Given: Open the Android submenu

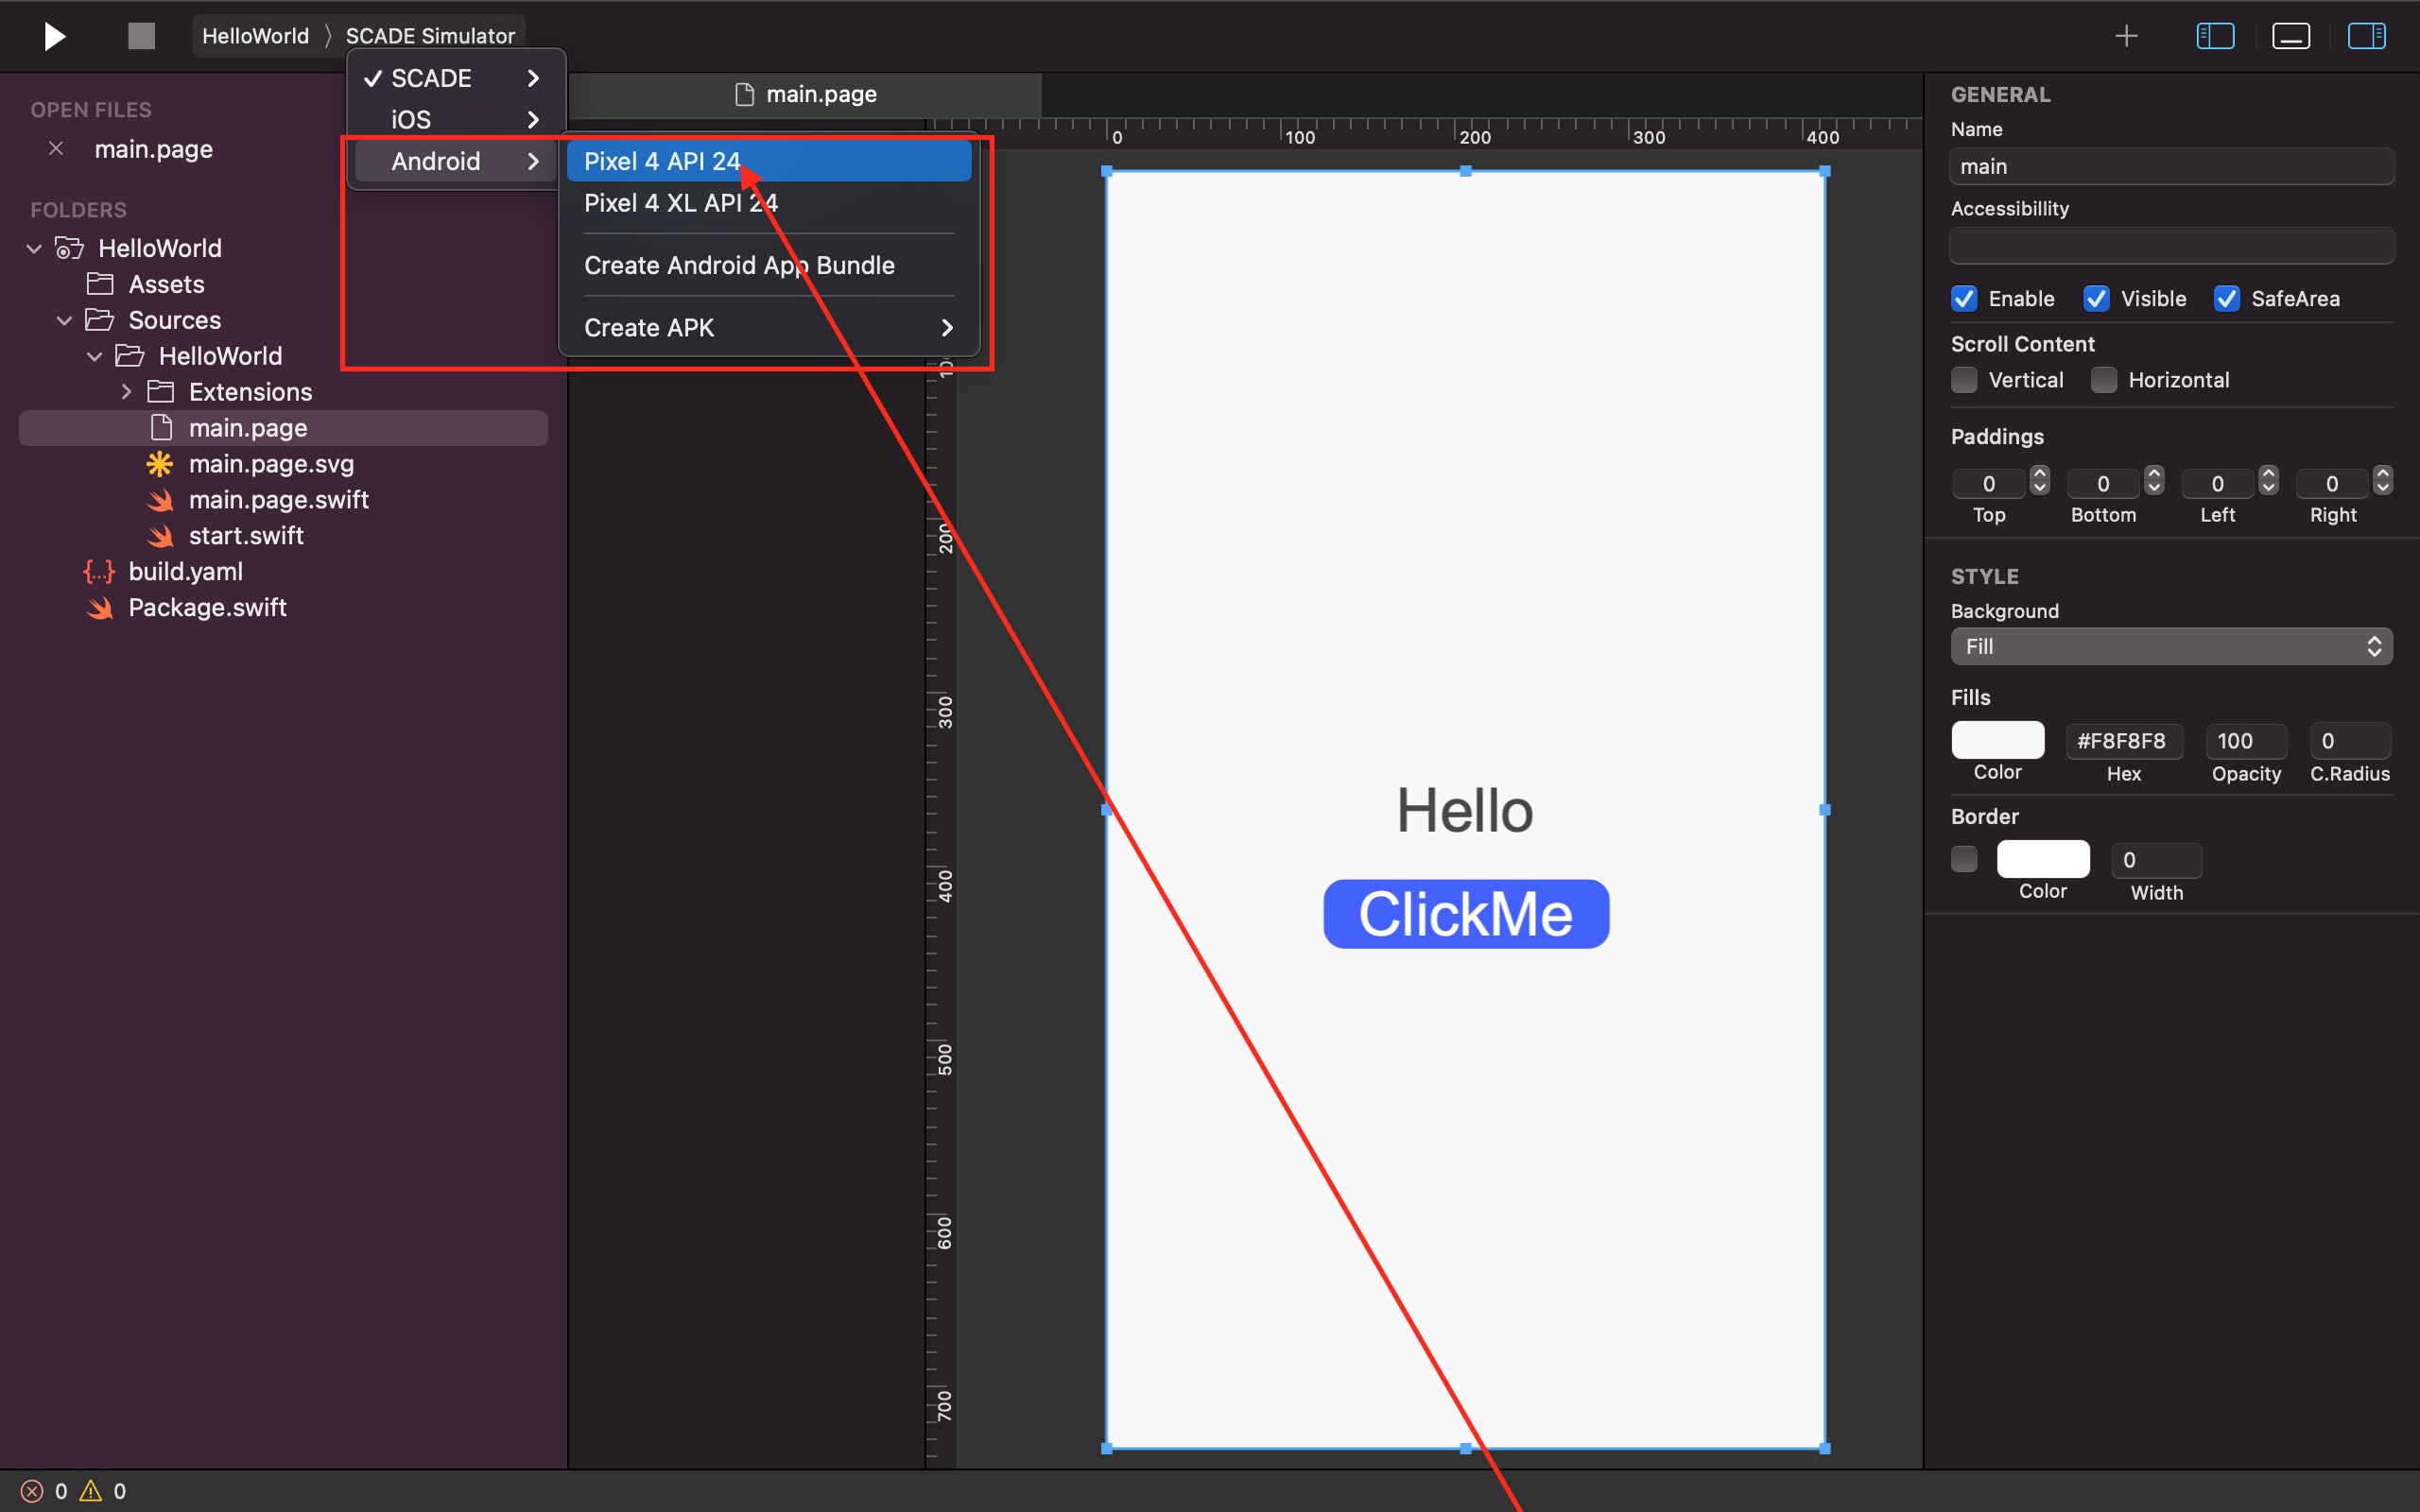Looking at the screenshot, I should pos(456,161).
